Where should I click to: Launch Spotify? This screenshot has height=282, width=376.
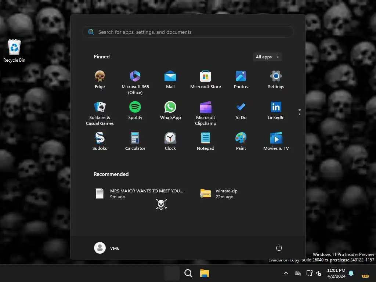(x=135, y=111)
